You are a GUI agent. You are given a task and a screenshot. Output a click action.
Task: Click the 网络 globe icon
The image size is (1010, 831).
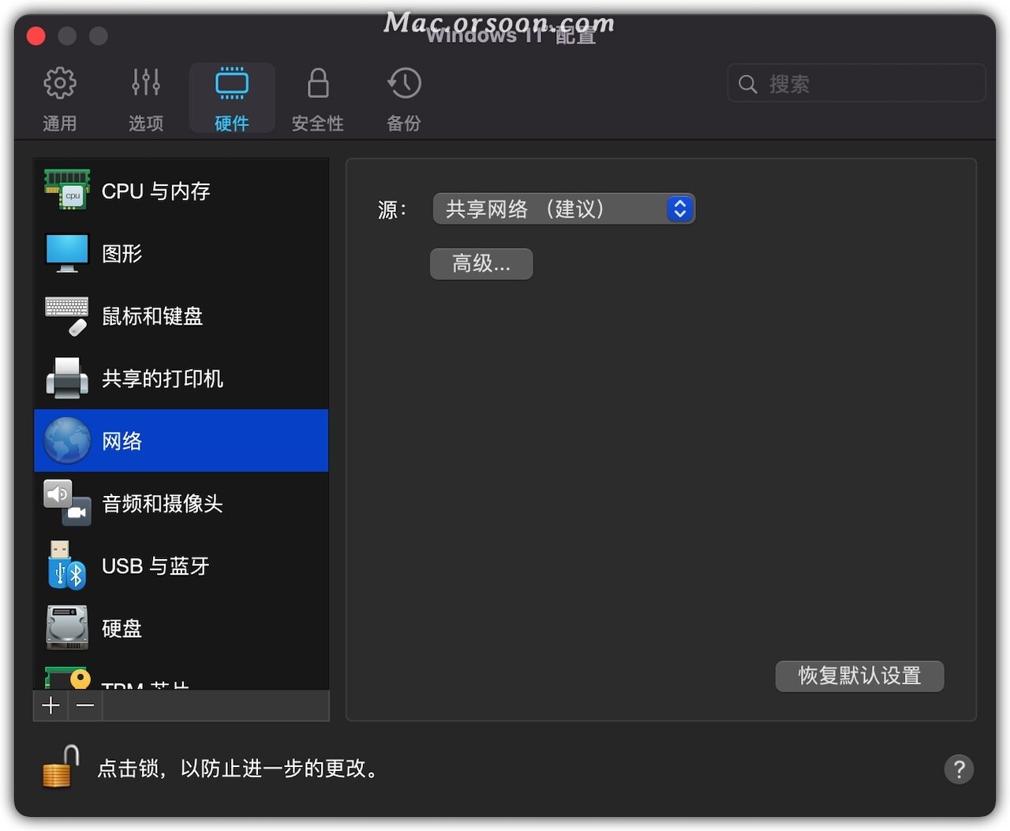pos(67,440)
